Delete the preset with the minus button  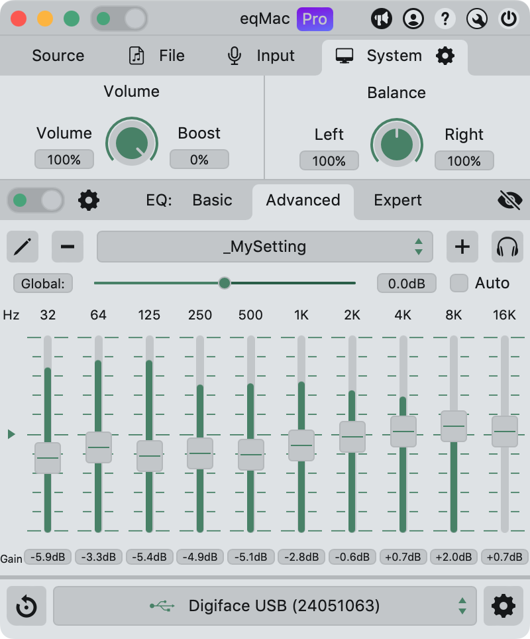point(68,247)
